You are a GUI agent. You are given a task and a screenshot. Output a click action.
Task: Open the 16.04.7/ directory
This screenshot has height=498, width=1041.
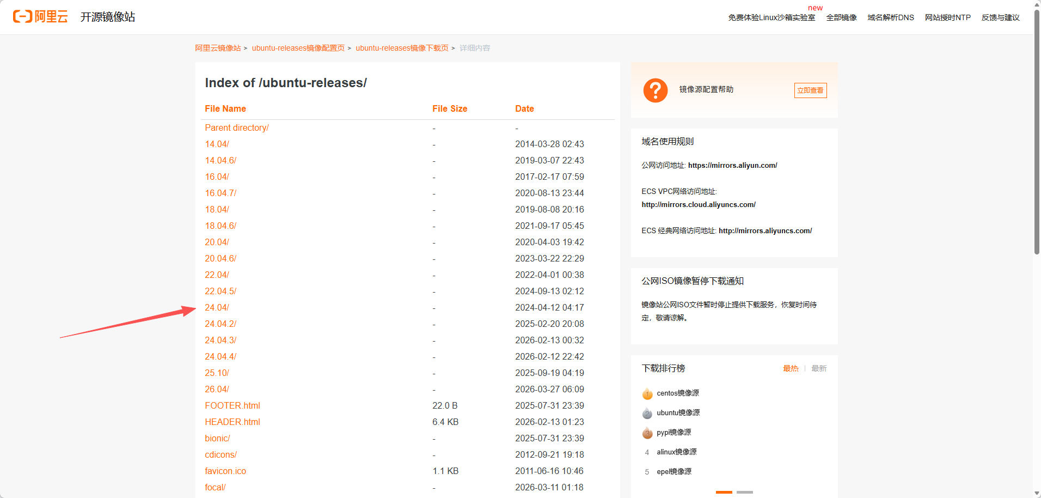(221, 193)
